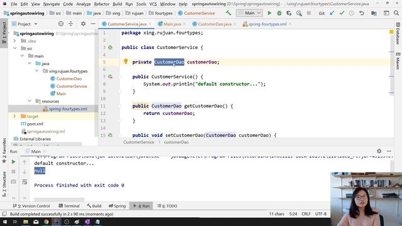Collapse the resources folder
Screen dimensions: 402x226
(30, 101)
